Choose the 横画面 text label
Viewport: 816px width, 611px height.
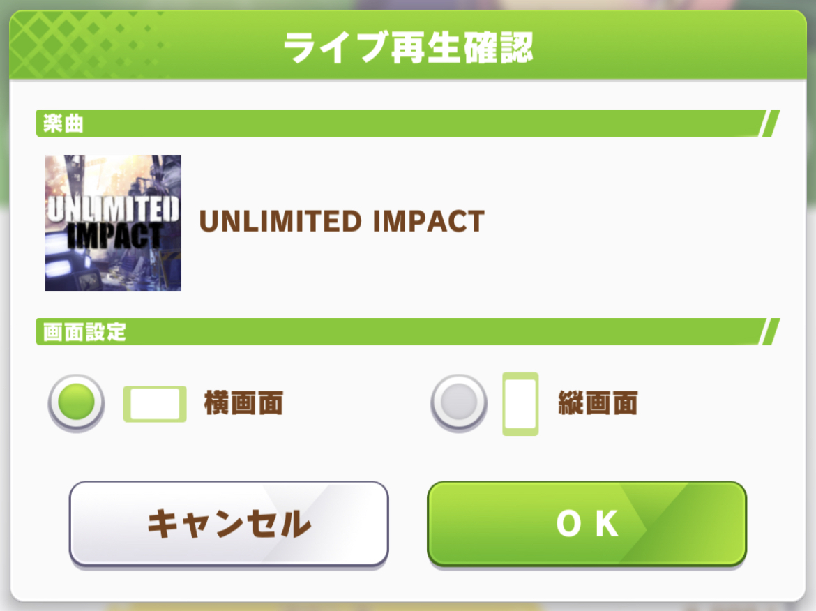coord(243,403)
